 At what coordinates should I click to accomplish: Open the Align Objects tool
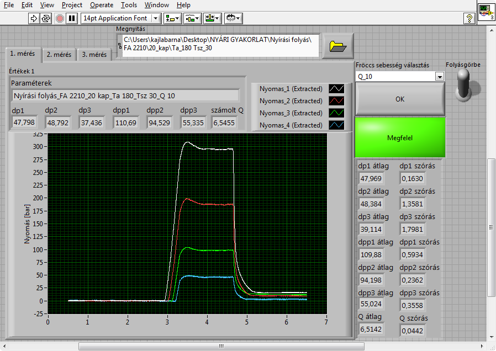pyautogui.click(x=172, y=18)
